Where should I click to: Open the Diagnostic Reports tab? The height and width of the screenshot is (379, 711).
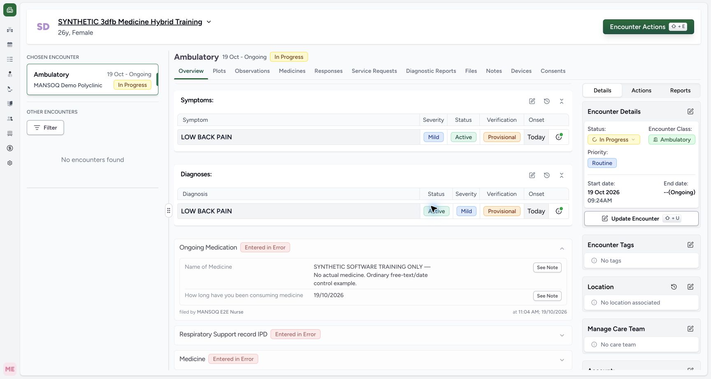click(431, 71)
